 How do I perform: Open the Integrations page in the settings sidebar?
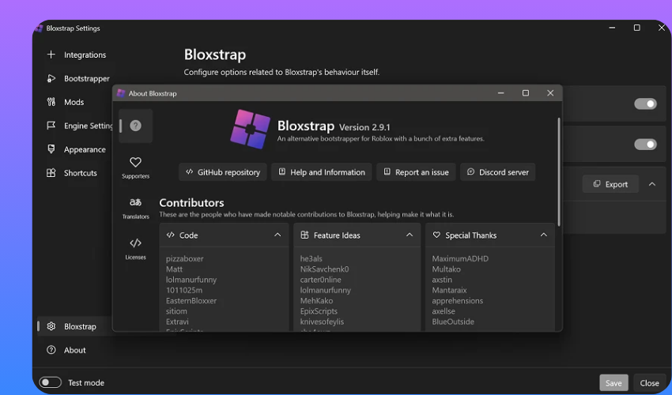(x=77, y=55)
